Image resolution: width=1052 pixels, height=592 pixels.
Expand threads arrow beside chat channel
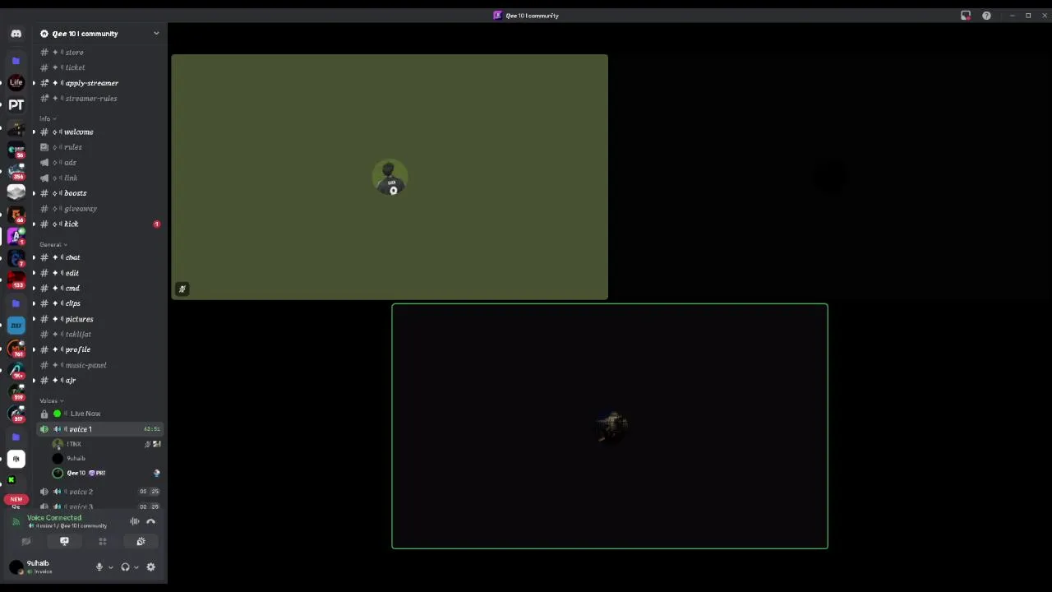click(34, 257)
